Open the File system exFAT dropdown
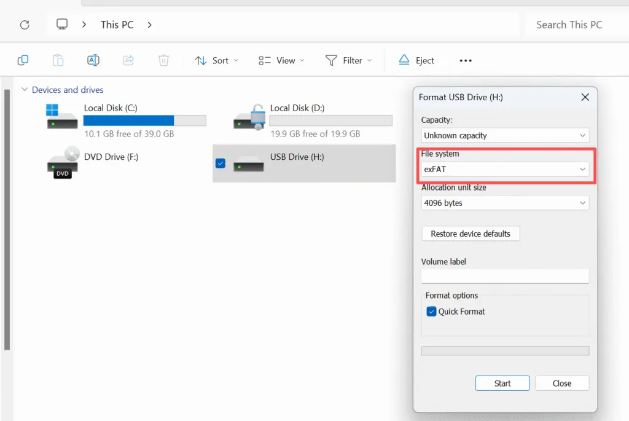This screenshot has width=629, height=421. [504, 169]
